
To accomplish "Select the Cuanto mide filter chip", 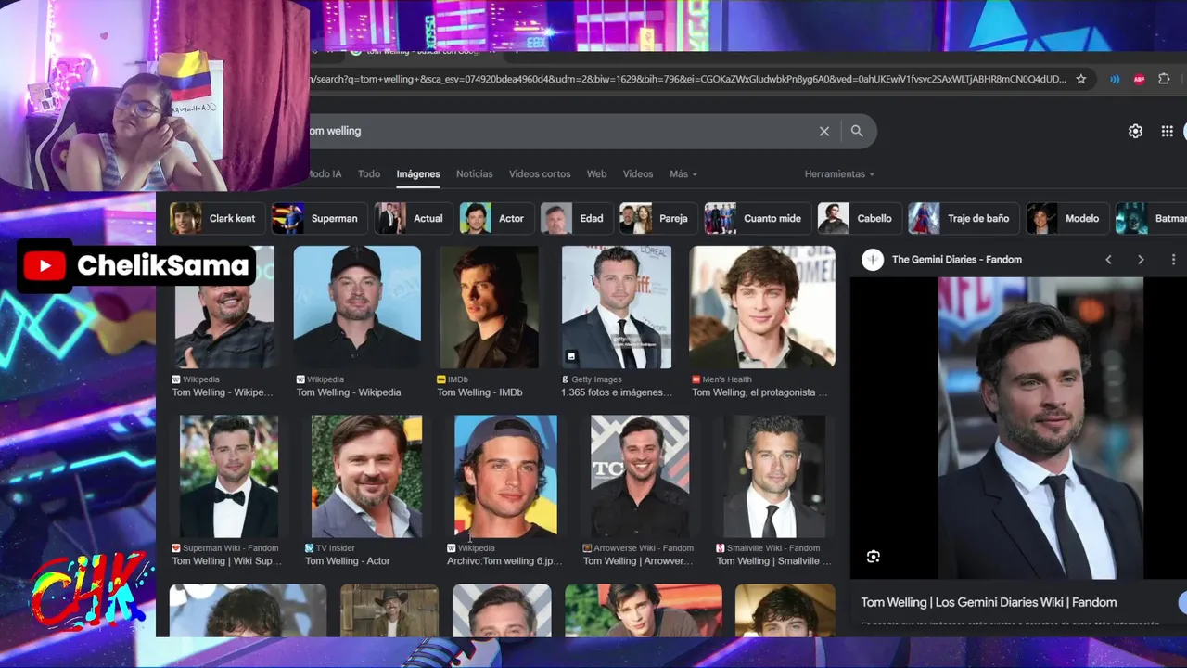I will (758, 219).
